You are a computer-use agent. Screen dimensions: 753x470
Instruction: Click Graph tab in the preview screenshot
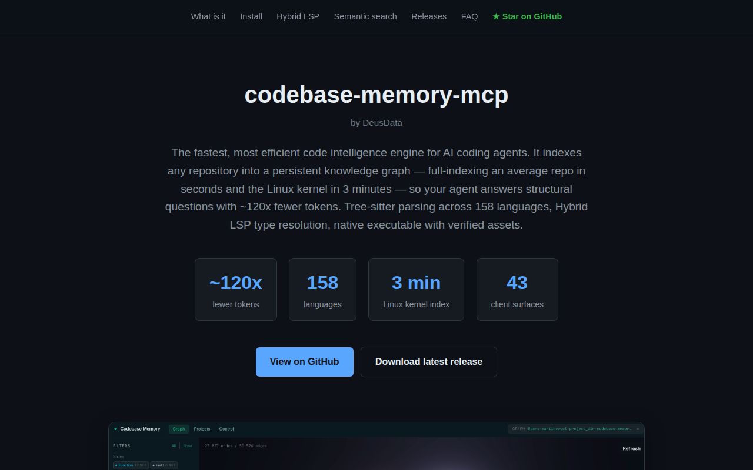pyautogui.click(x=179, y=429)
